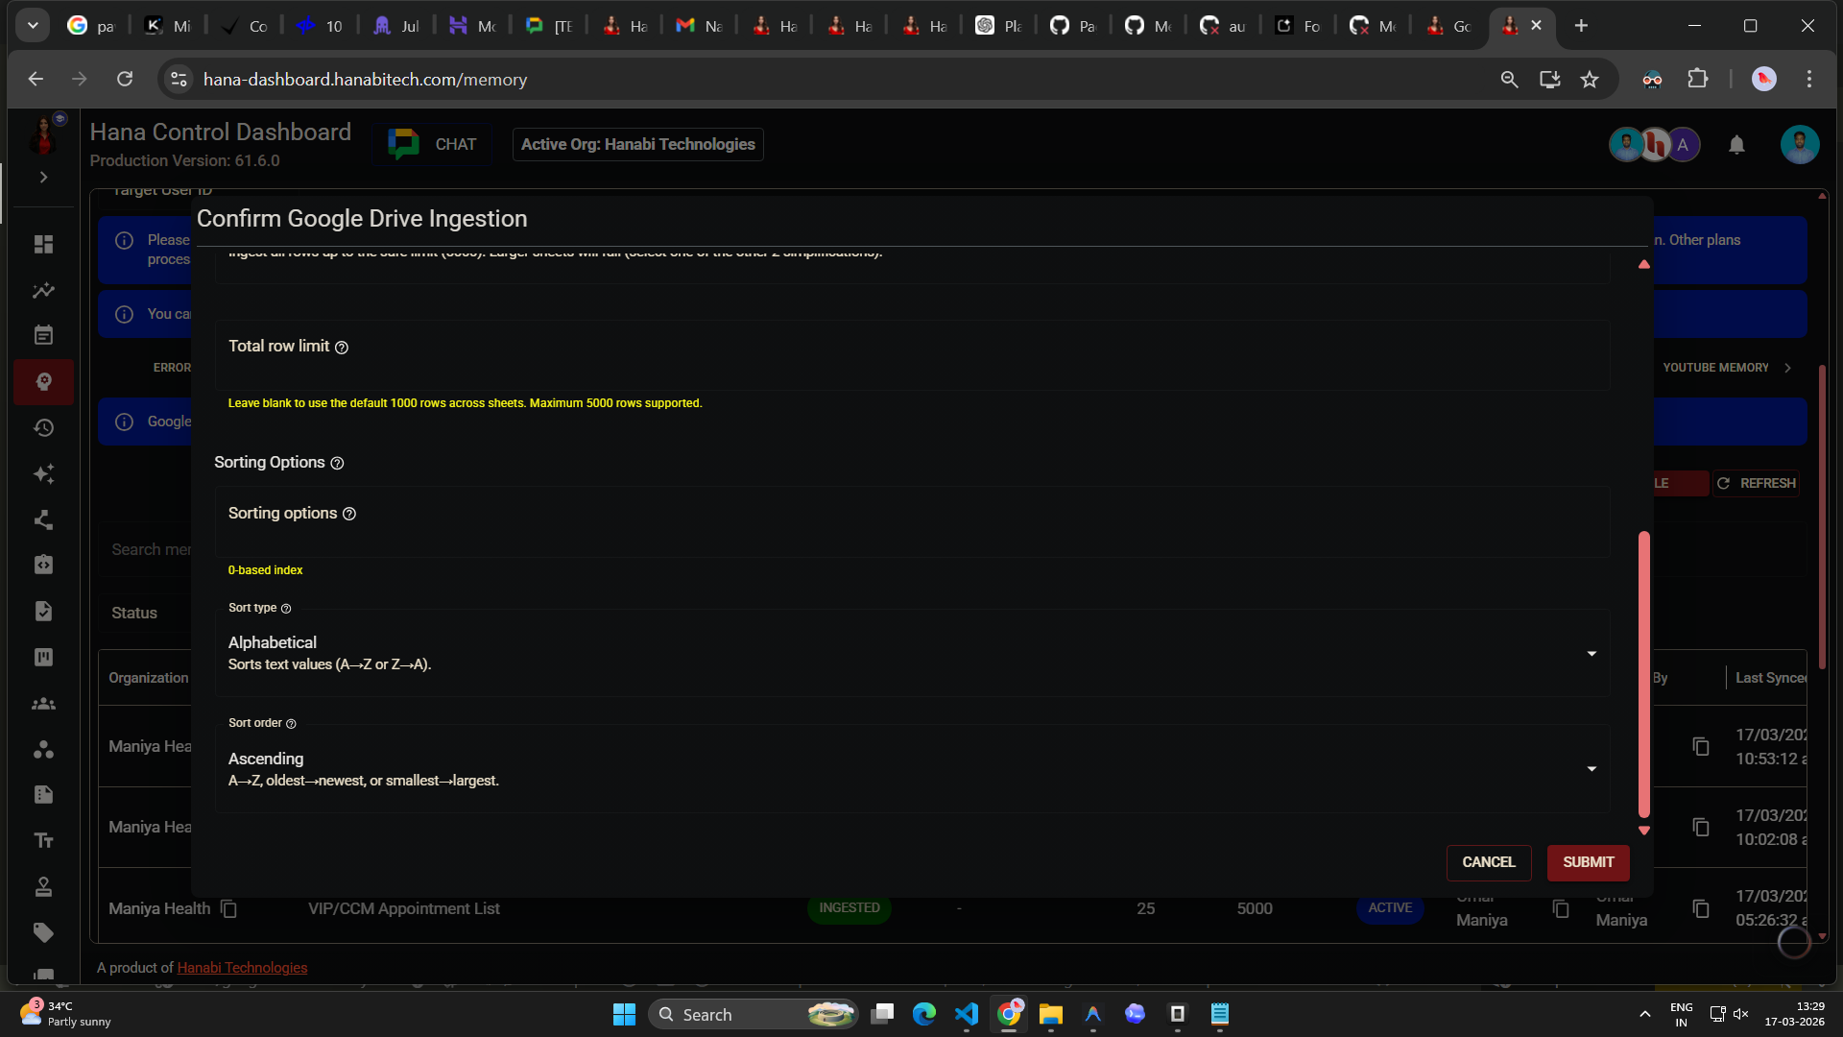Submit the Google Drive ingestion
Image resolution: width=1843 pixels, height=1037 pixels.
tap(1588, 862)
